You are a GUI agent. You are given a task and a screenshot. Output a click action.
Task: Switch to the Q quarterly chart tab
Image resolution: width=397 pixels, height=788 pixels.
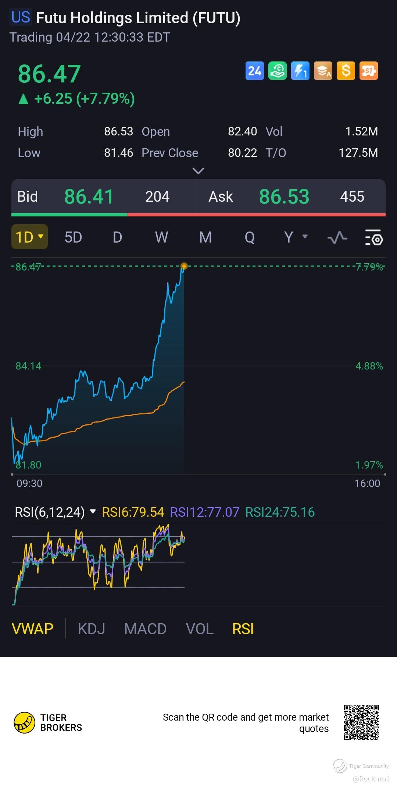tap(250, 237)
